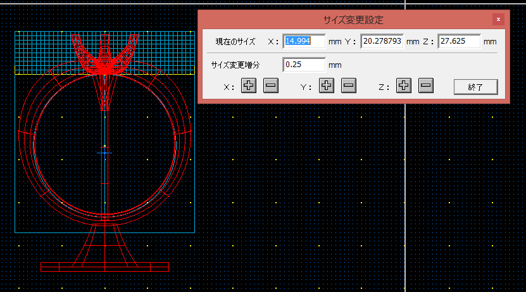526x292 pixels.
Task: Click the blue crosshair at the ring center
Action: (104, 153)
